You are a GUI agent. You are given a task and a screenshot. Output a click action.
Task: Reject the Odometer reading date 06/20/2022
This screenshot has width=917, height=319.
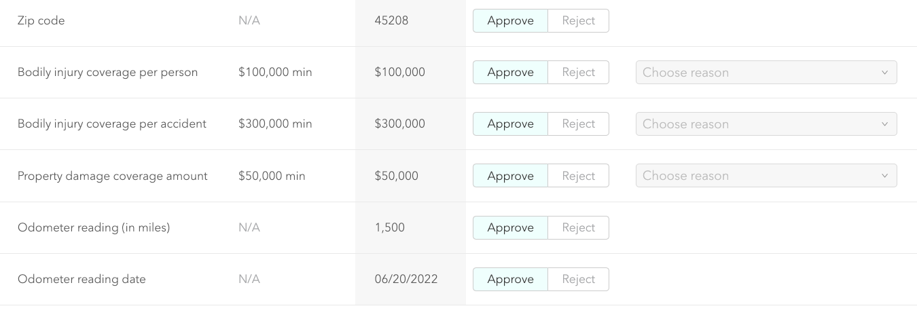coord(578,279)
